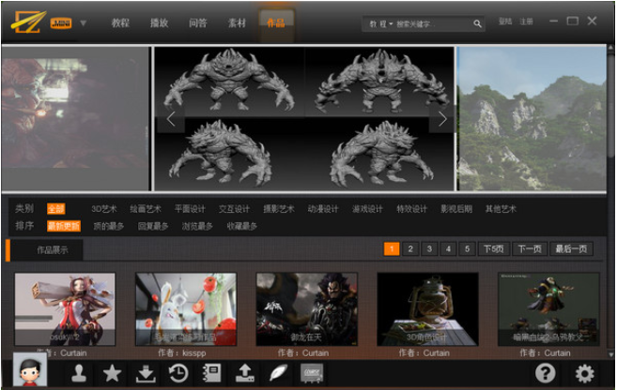Switch to the 教程 tab
This screenshot has height=390, width=617.
point(120,23)
